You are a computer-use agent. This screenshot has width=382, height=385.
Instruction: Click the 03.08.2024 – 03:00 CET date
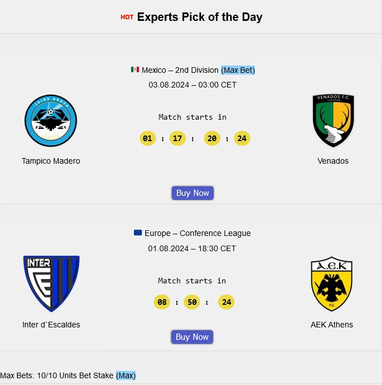(193, 85)
